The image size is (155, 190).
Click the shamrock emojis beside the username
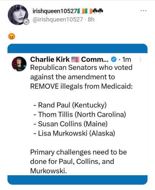98,11
